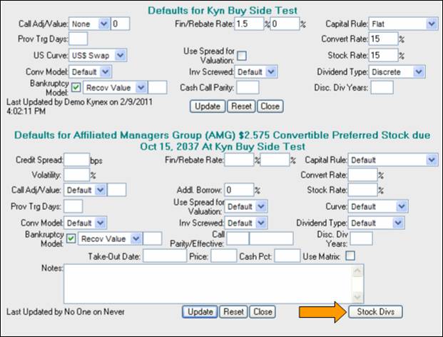The image size is (443, 337).
Task: Click the Notes scrollbar down arrow
Action: point(357,297)
